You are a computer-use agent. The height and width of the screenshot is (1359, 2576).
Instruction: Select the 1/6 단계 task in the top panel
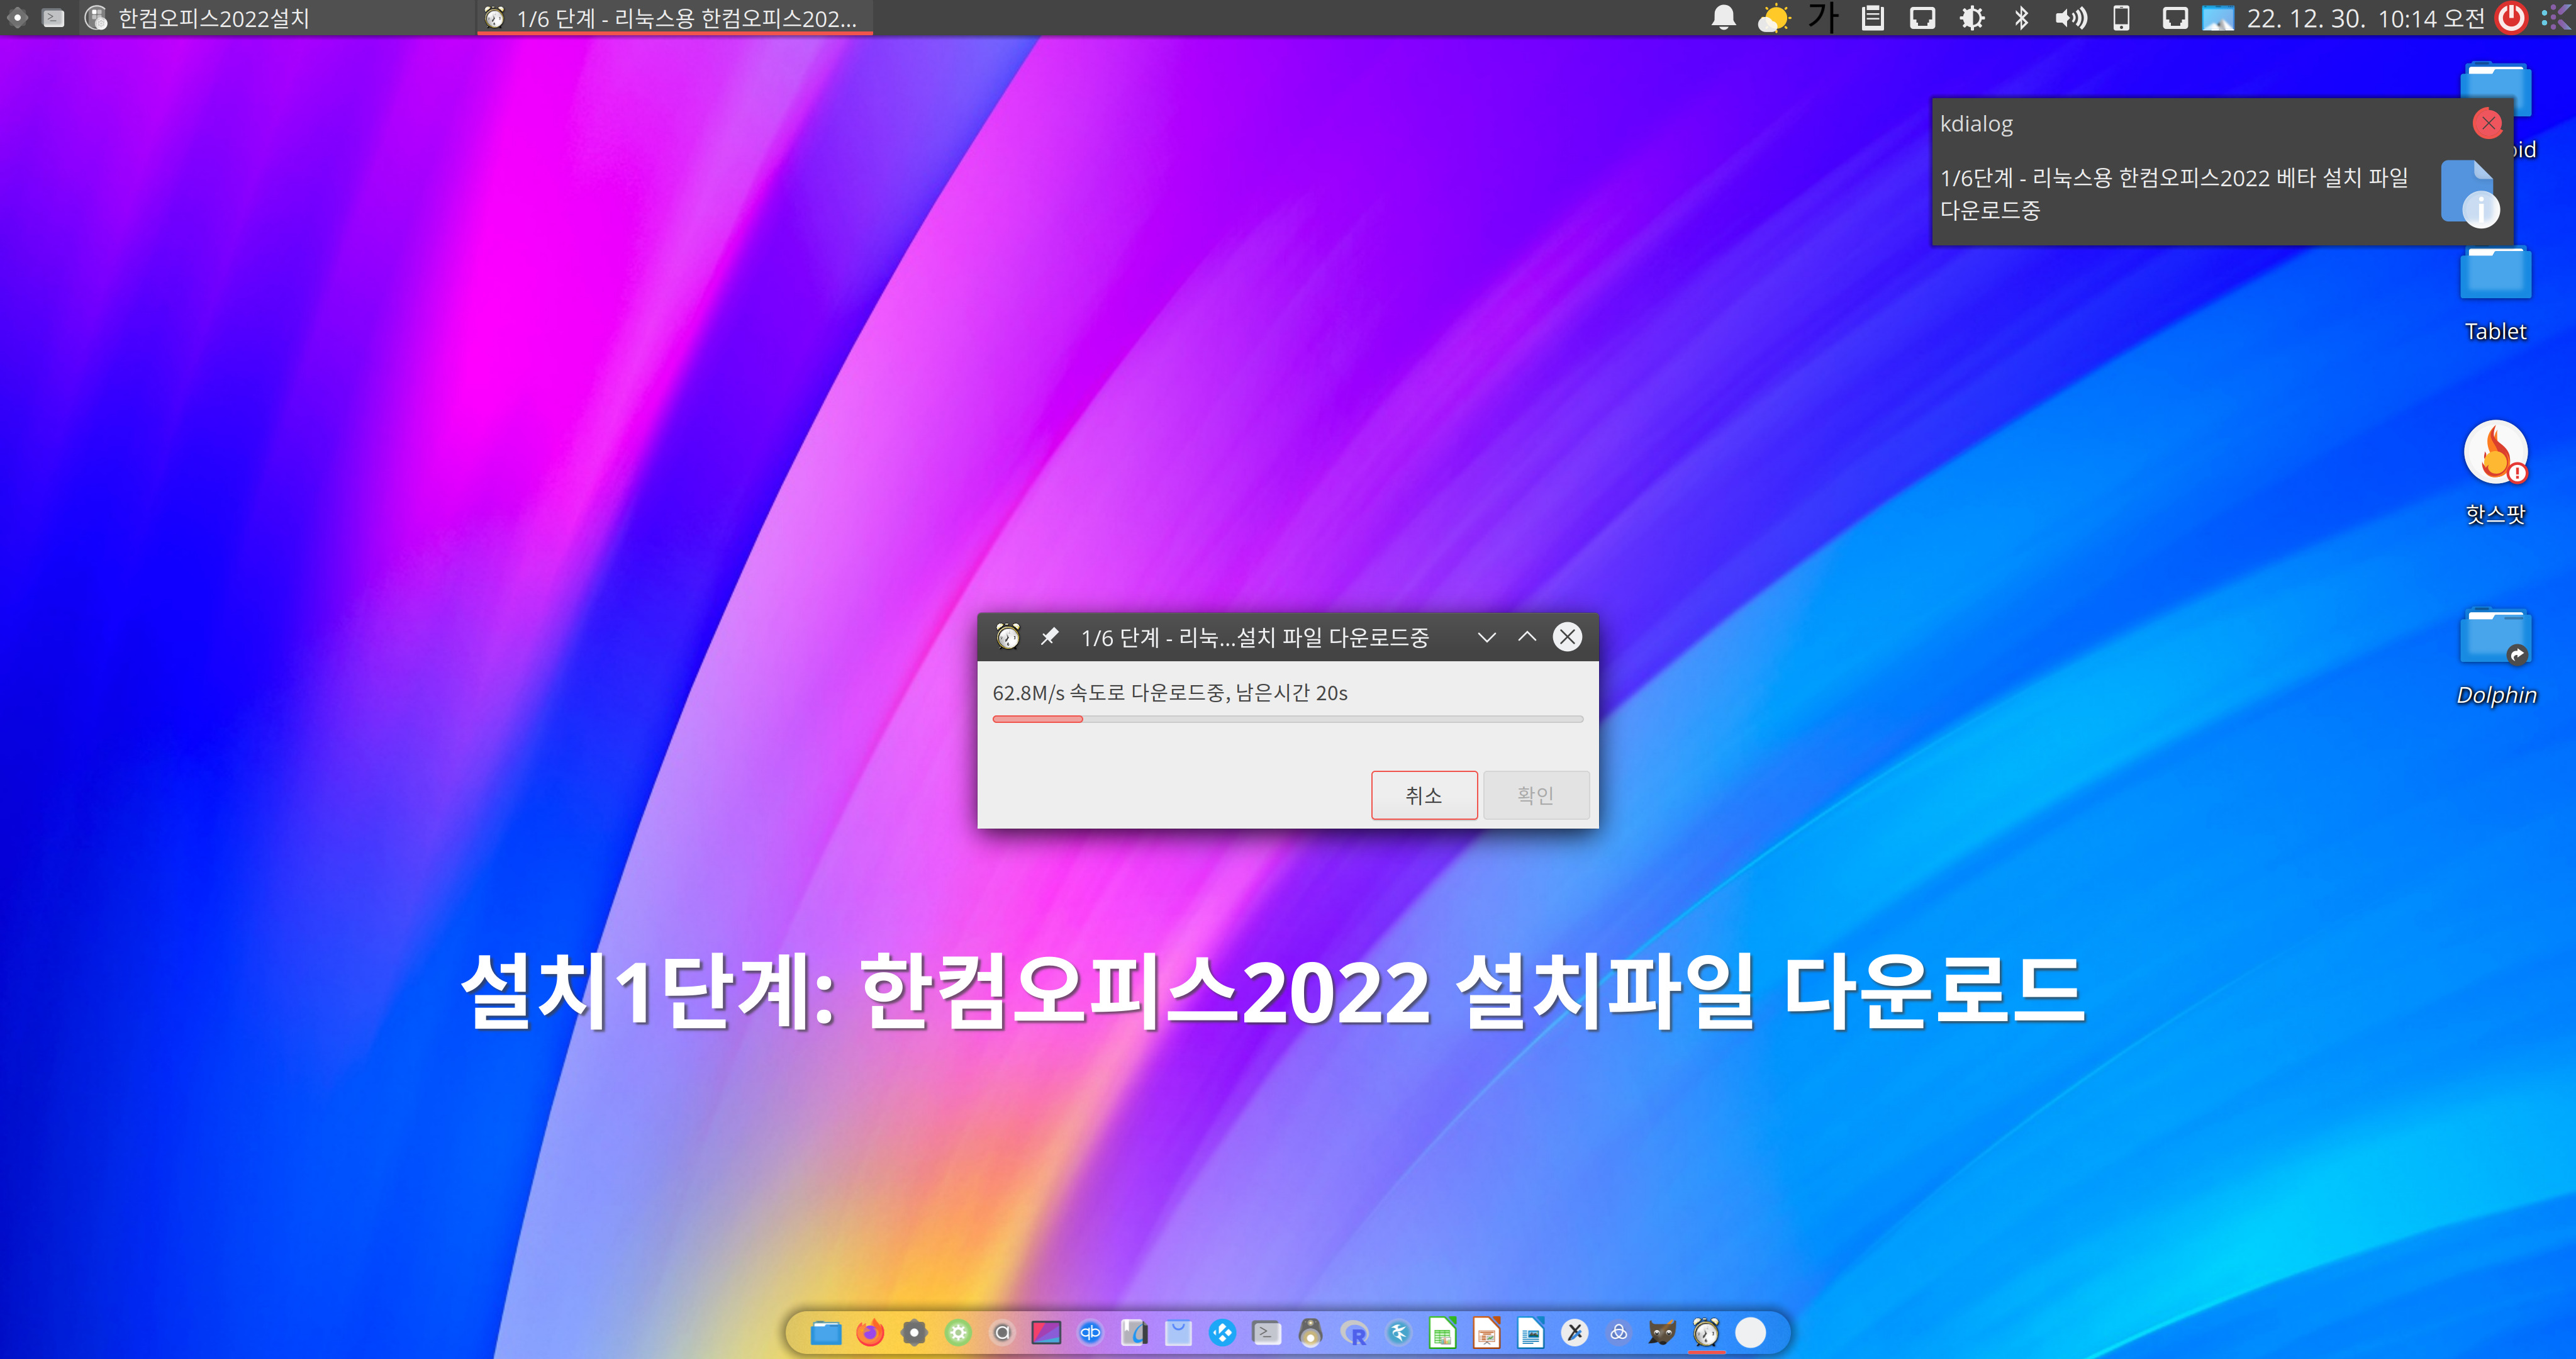675,18
